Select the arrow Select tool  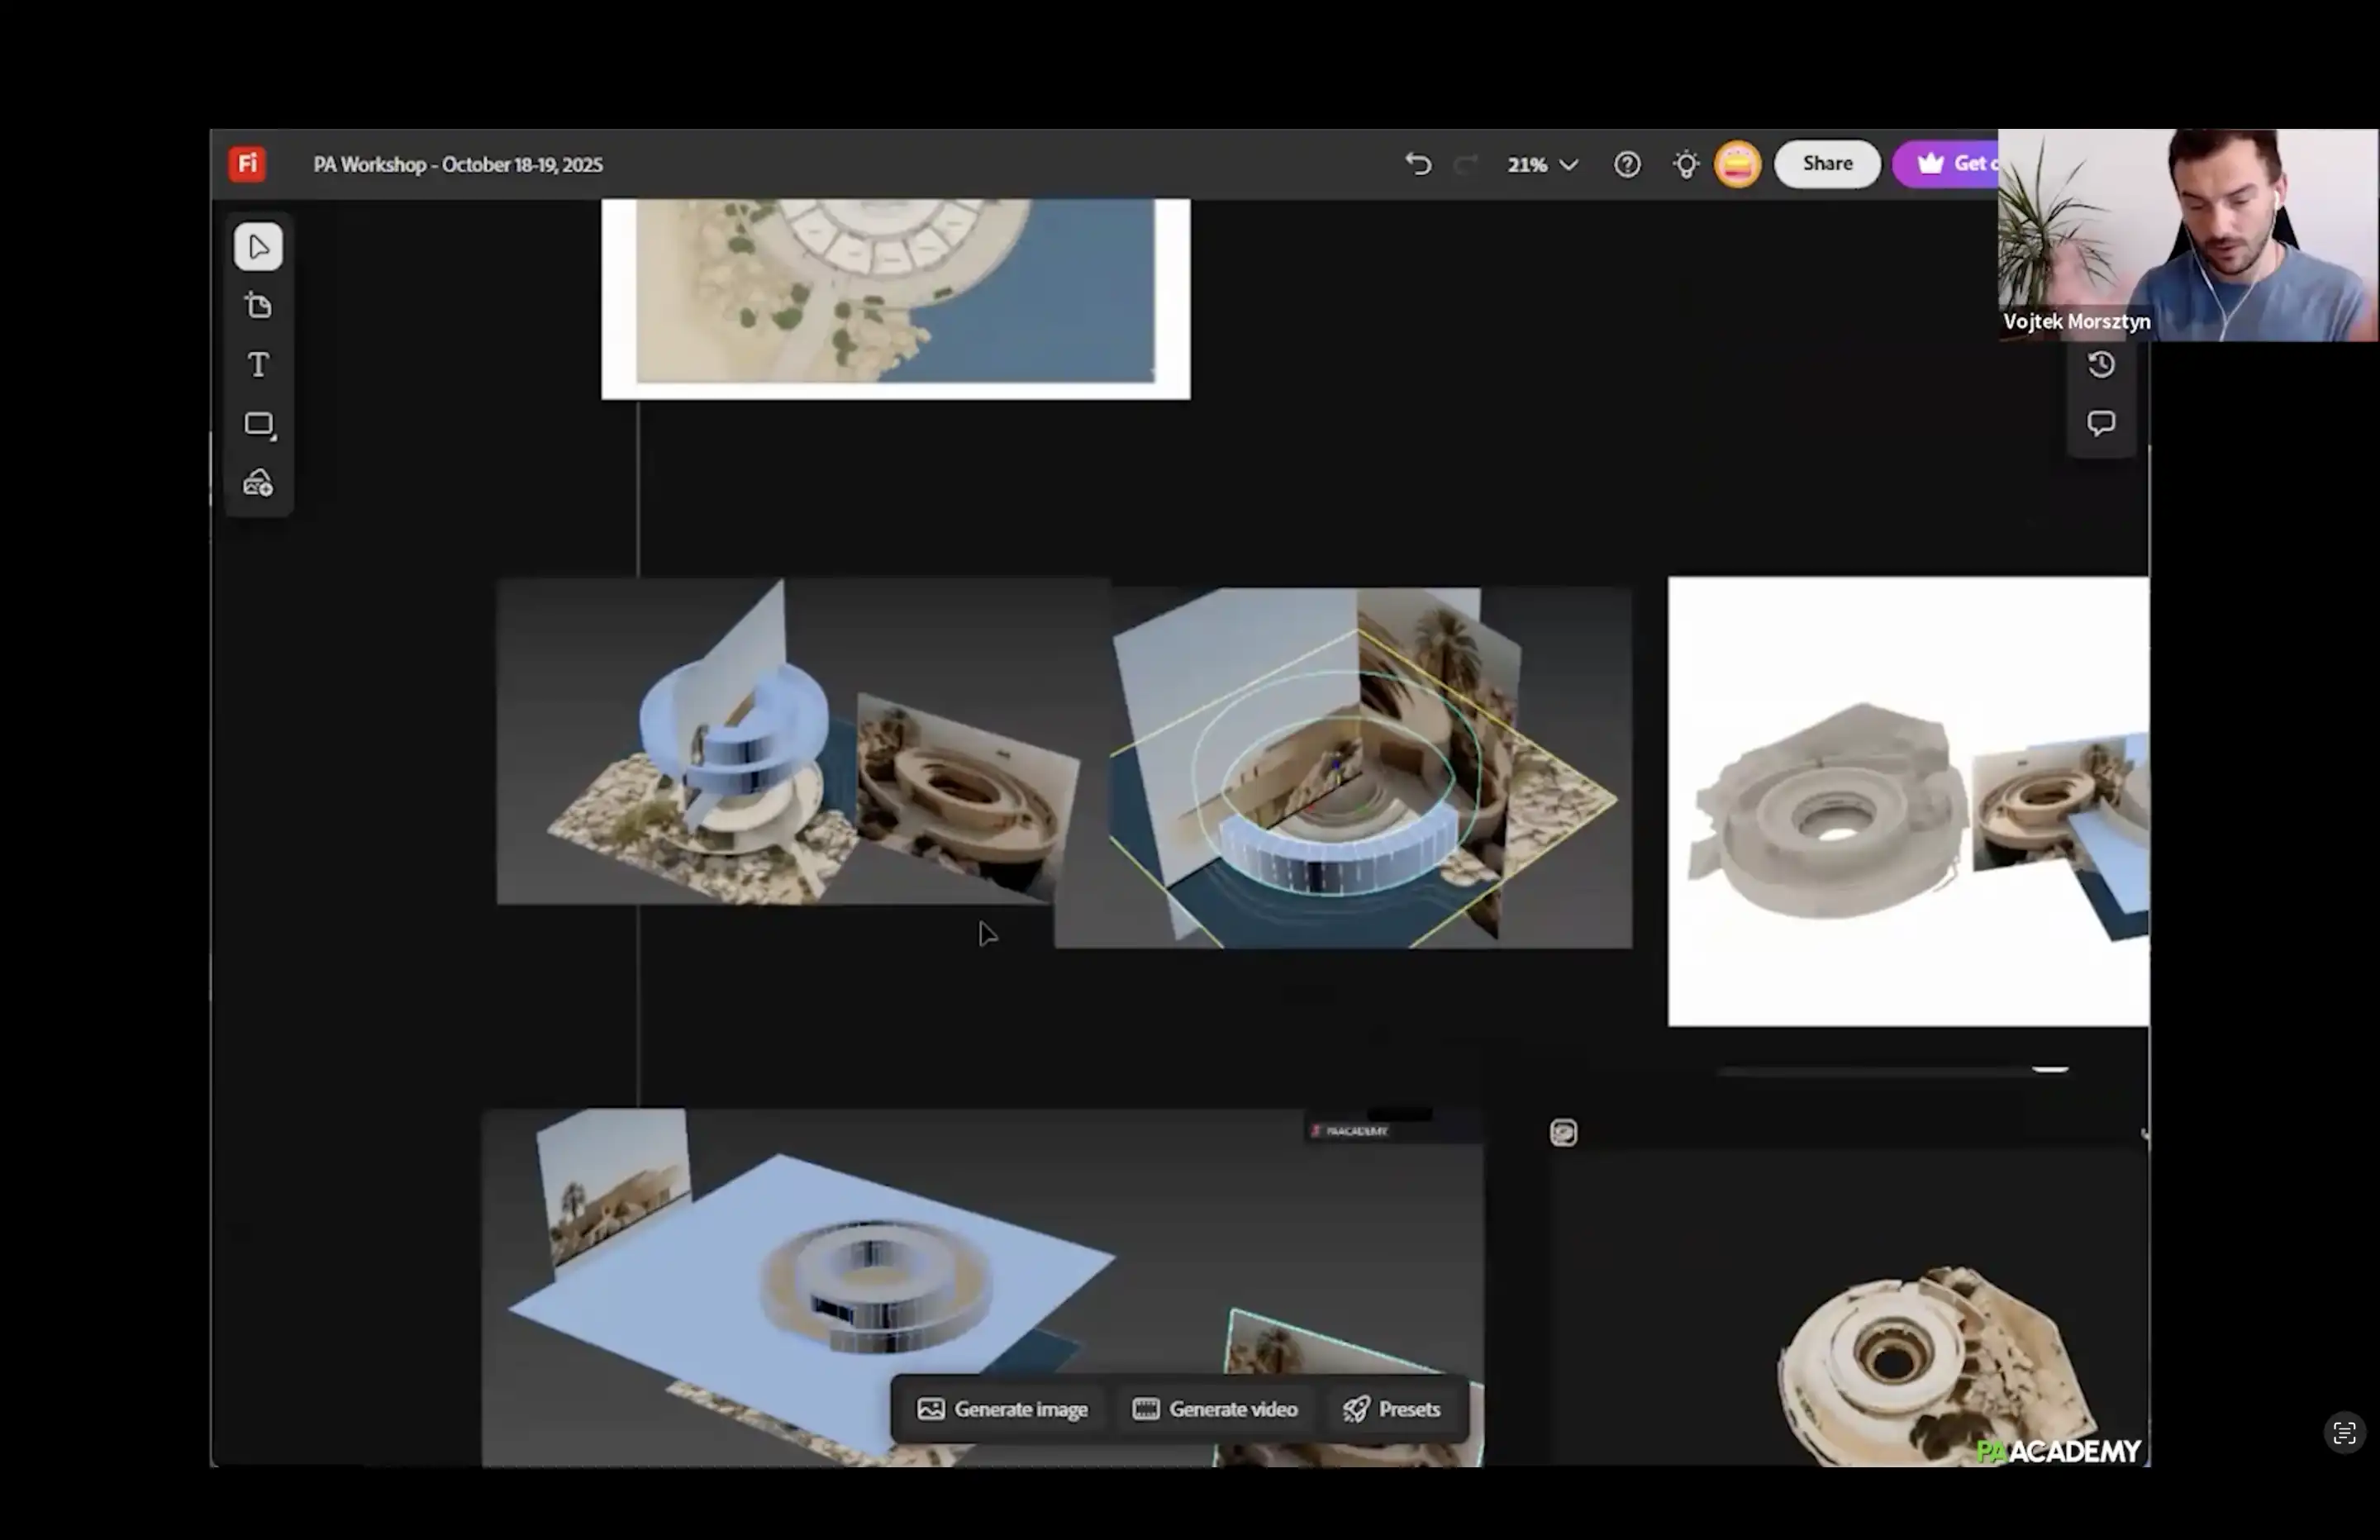(258, 247)
